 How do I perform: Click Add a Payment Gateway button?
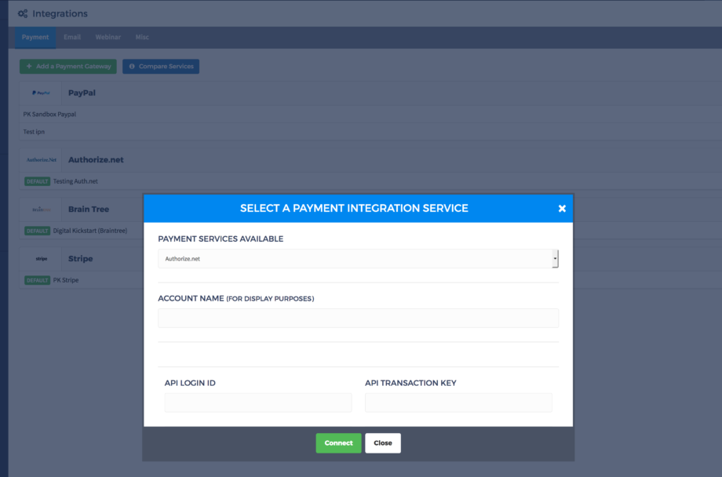tap(68, 67)
